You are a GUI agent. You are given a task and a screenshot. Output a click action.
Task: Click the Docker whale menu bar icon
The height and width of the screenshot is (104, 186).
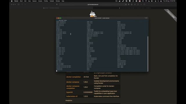[x=119, y=1]
